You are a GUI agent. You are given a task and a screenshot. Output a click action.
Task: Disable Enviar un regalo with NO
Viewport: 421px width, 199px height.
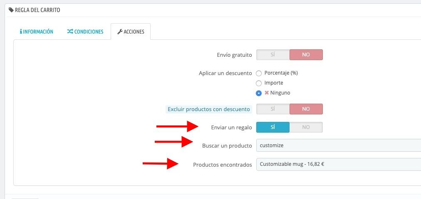click(306, 127)
